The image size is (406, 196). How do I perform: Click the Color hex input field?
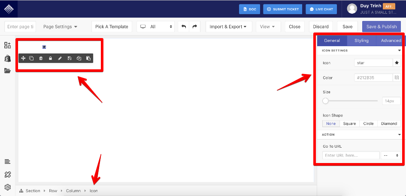point(373,77)
